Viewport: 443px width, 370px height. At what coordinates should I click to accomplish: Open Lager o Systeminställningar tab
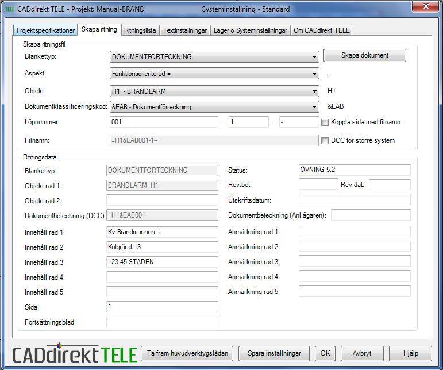coord(251,30)
